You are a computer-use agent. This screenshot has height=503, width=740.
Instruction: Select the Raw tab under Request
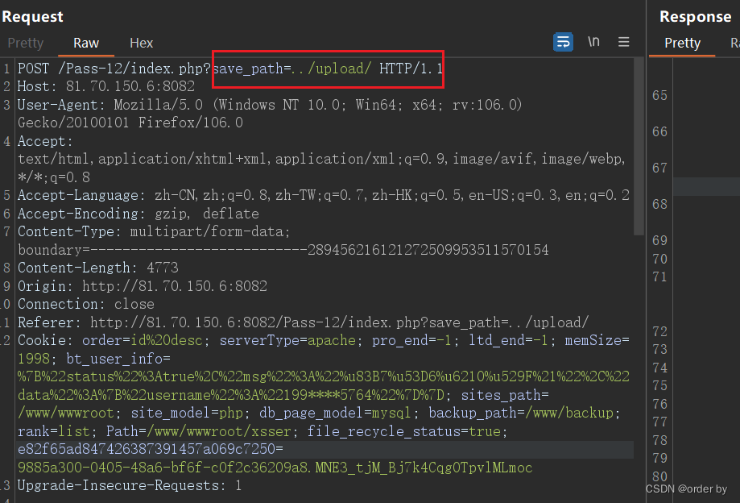(x=85, y=43)
